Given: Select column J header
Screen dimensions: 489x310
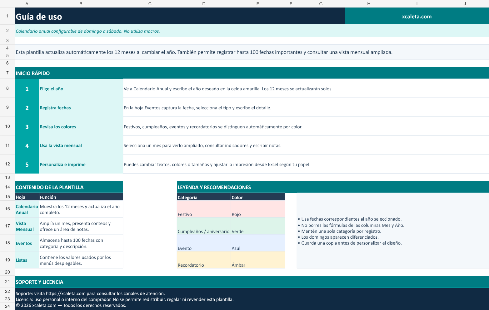Looking at the screenshot, I should click(x=465, y=4).
